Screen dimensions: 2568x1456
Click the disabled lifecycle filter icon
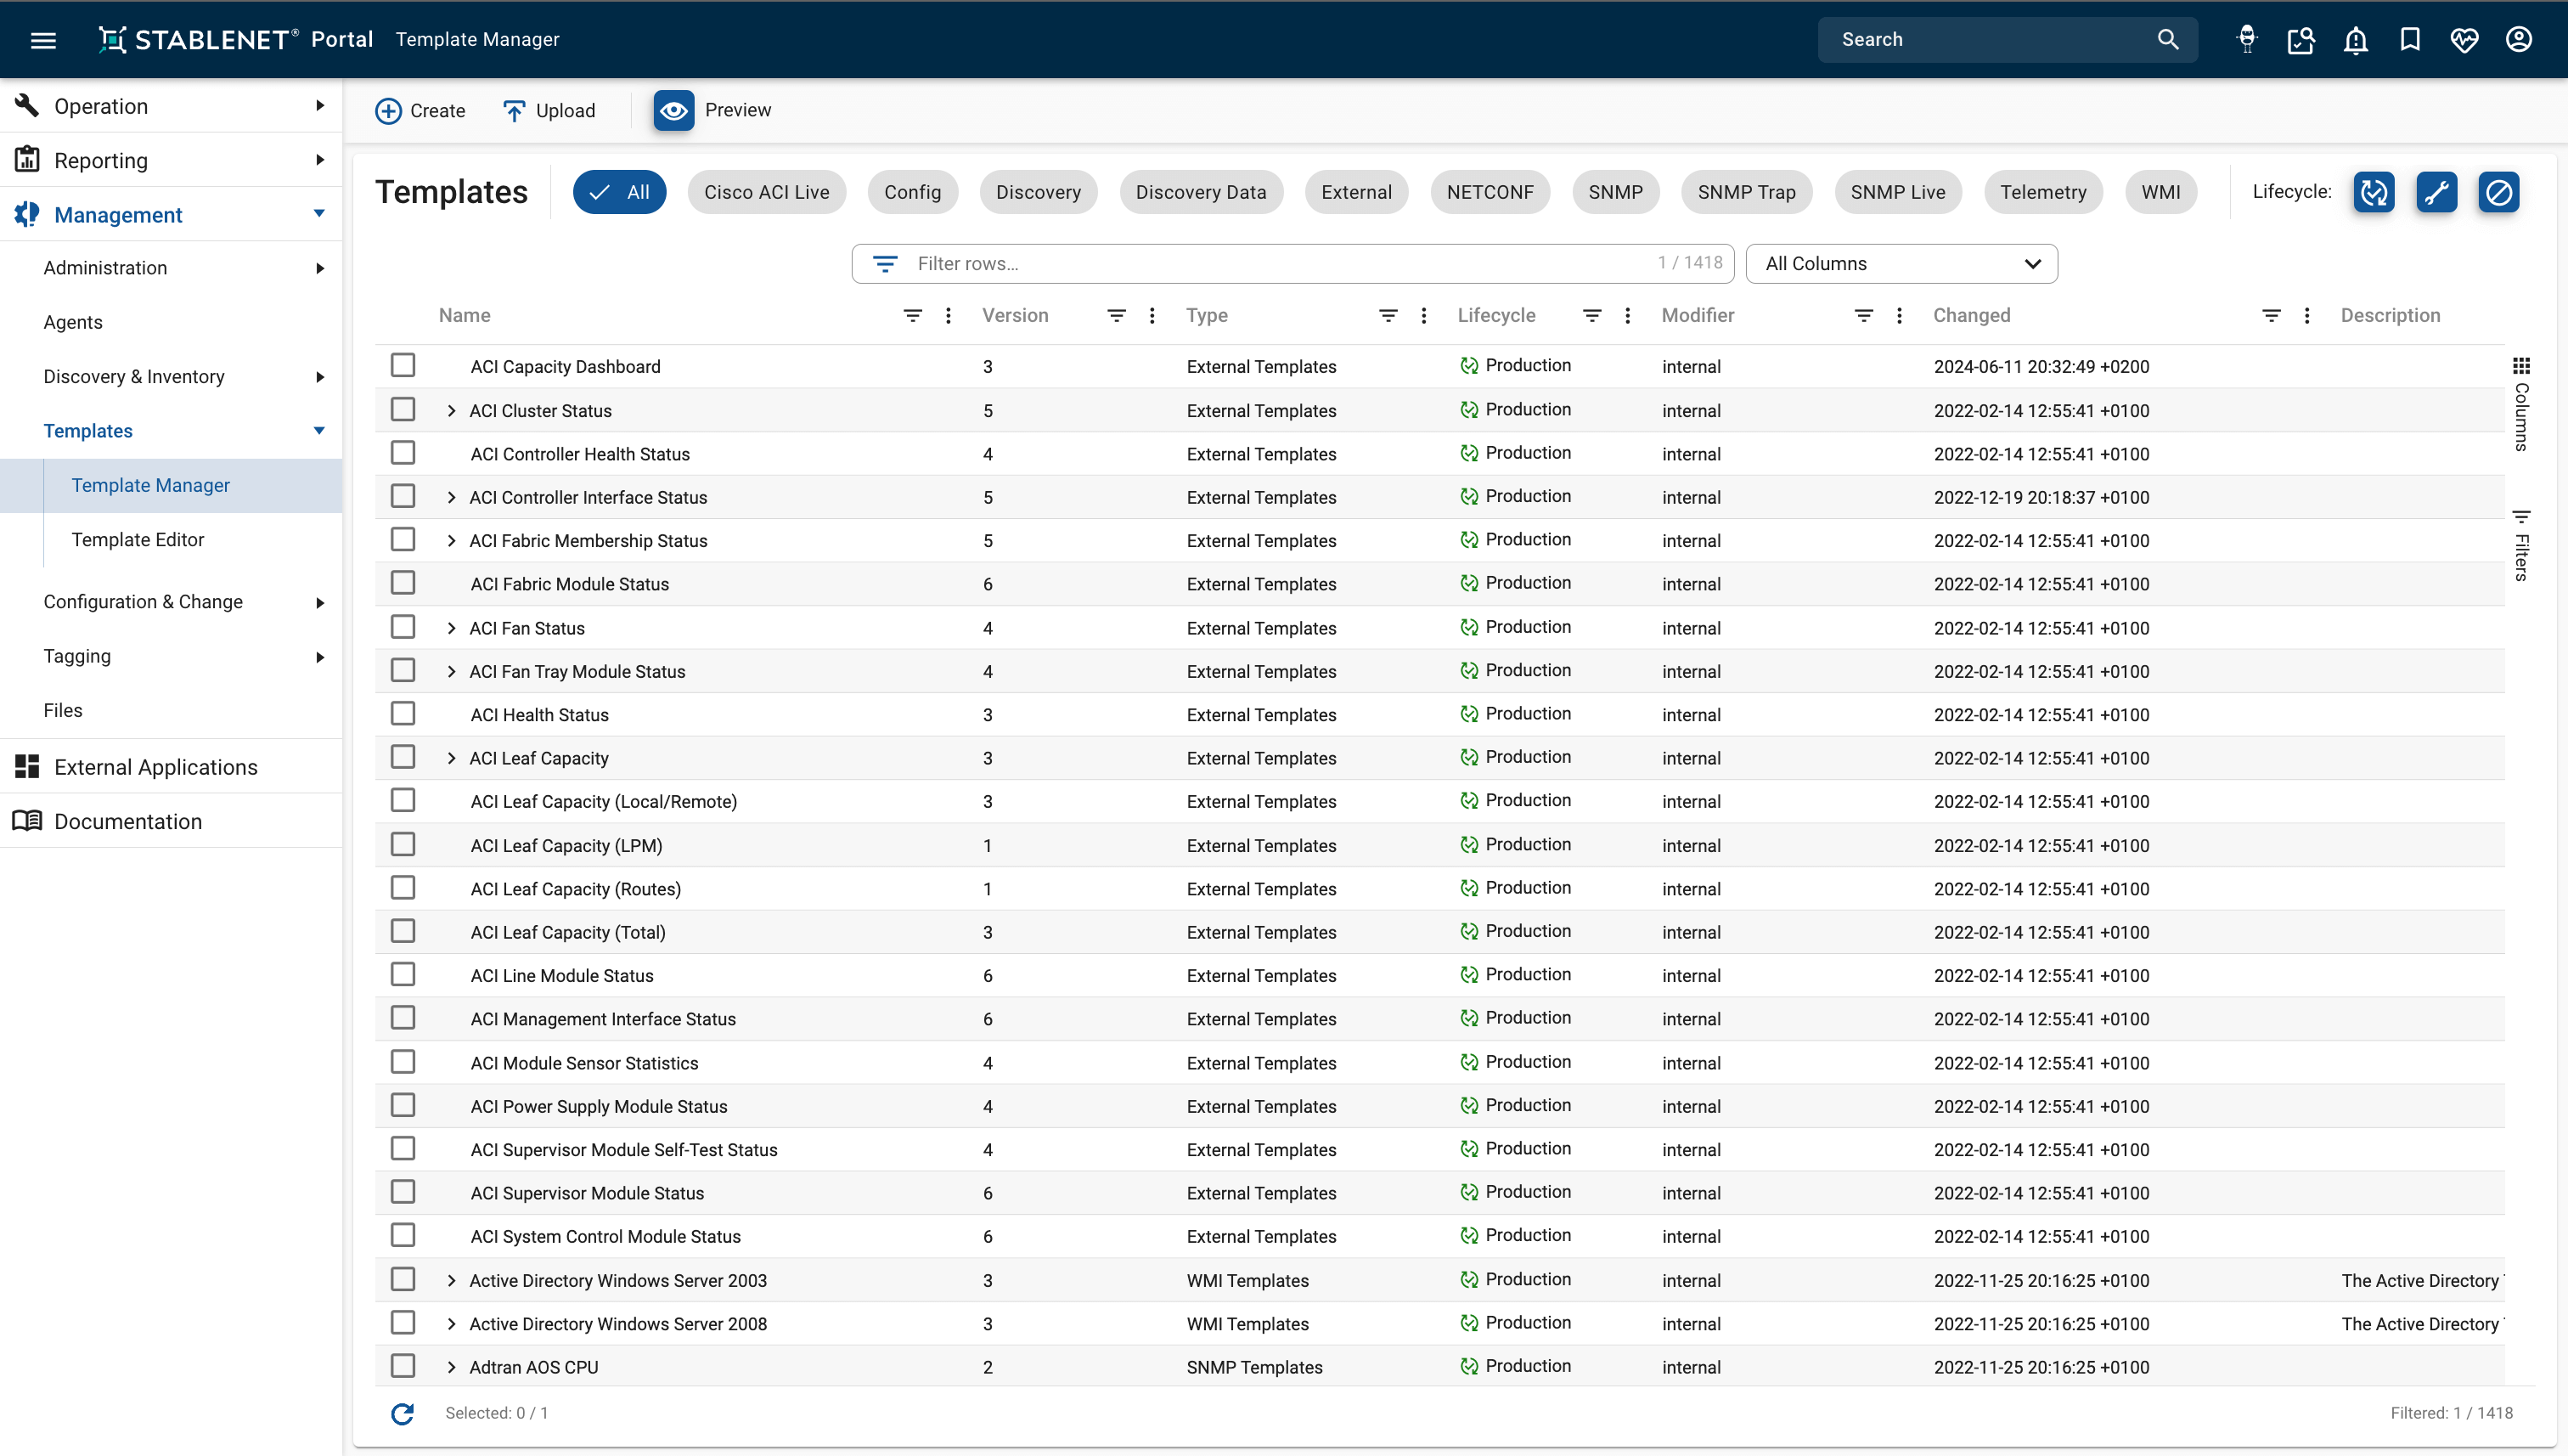point(2498,192)
